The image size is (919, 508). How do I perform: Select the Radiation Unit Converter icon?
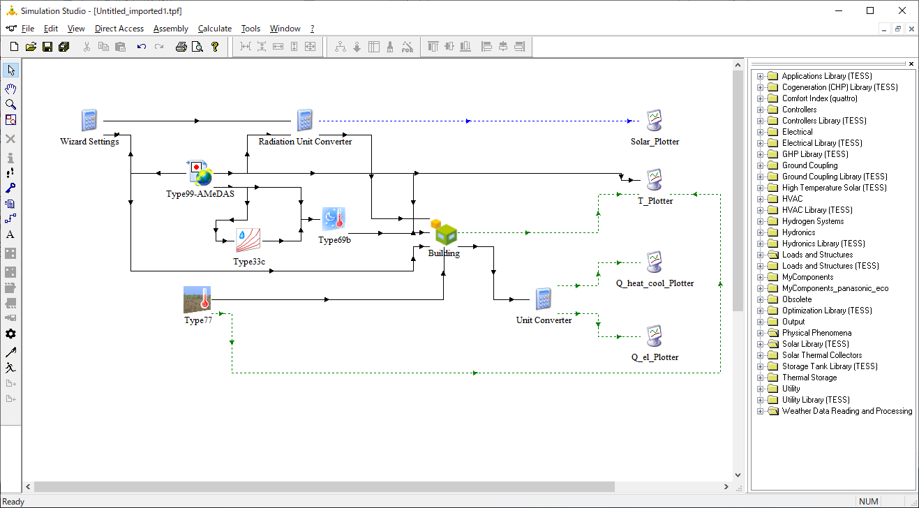(305, 120)
